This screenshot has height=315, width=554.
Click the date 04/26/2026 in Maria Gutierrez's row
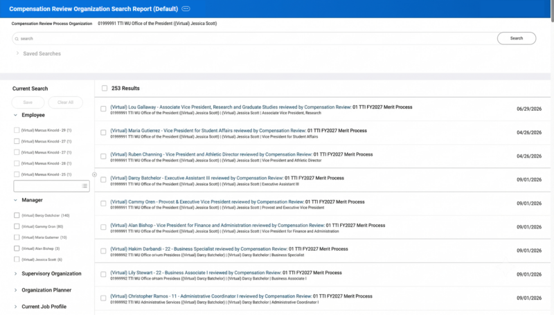click(529, 132)
